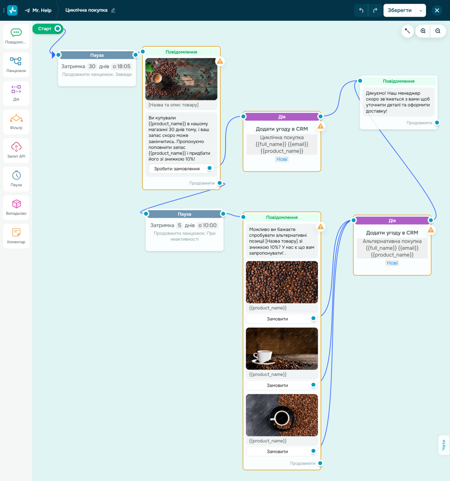Select the Дія action block in sidebar
The image size is (450, 481).
pos(16,93)
